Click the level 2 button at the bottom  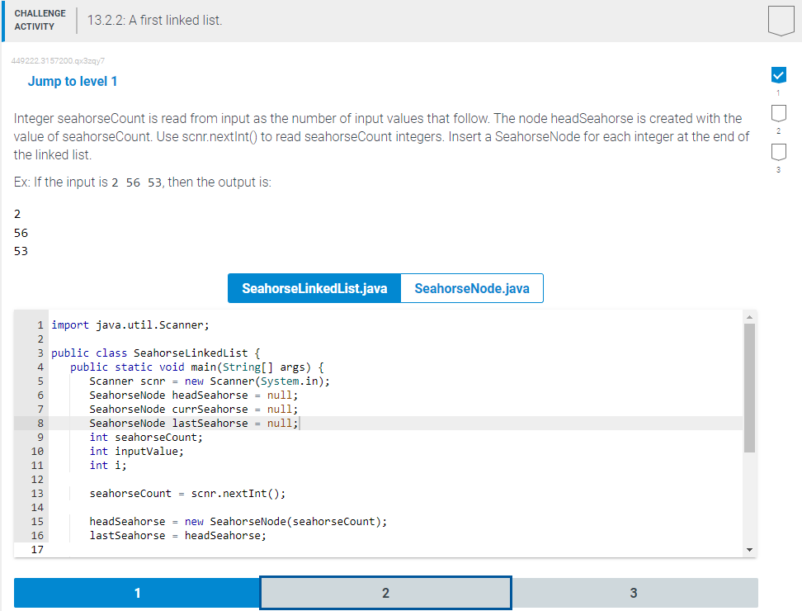click(x=385, y=593)
